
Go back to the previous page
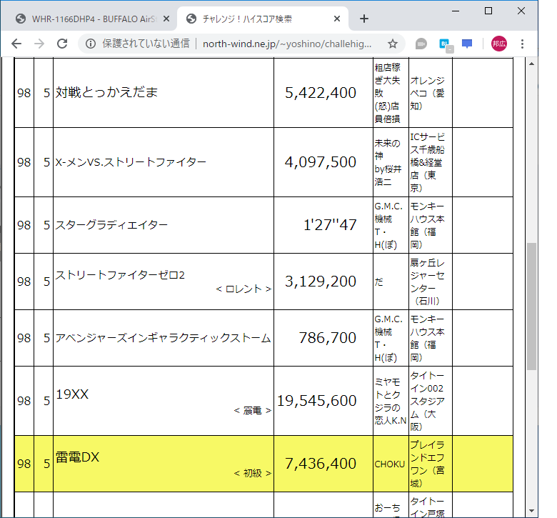[16, 44]
